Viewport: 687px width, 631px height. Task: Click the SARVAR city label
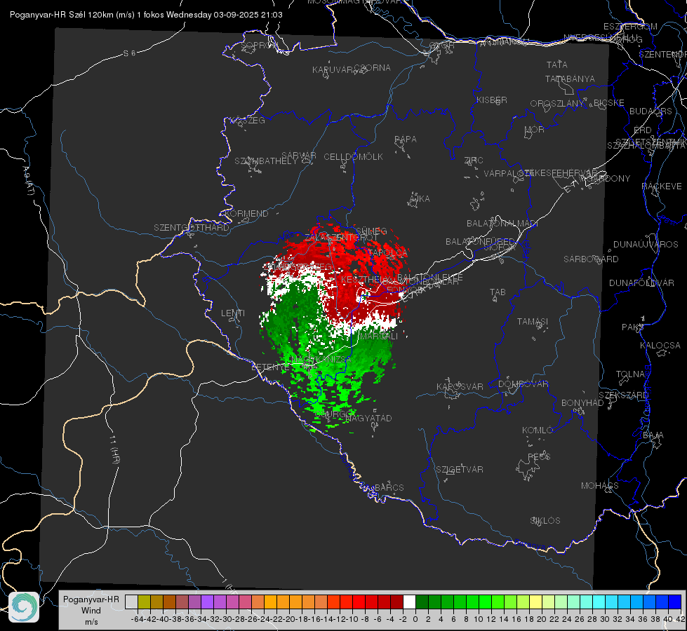tap(299, 155)
